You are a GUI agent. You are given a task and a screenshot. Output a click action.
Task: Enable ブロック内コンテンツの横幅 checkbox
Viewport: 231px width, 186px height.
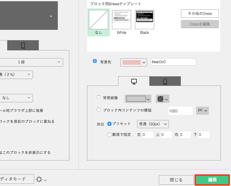(x=99, y=109)
